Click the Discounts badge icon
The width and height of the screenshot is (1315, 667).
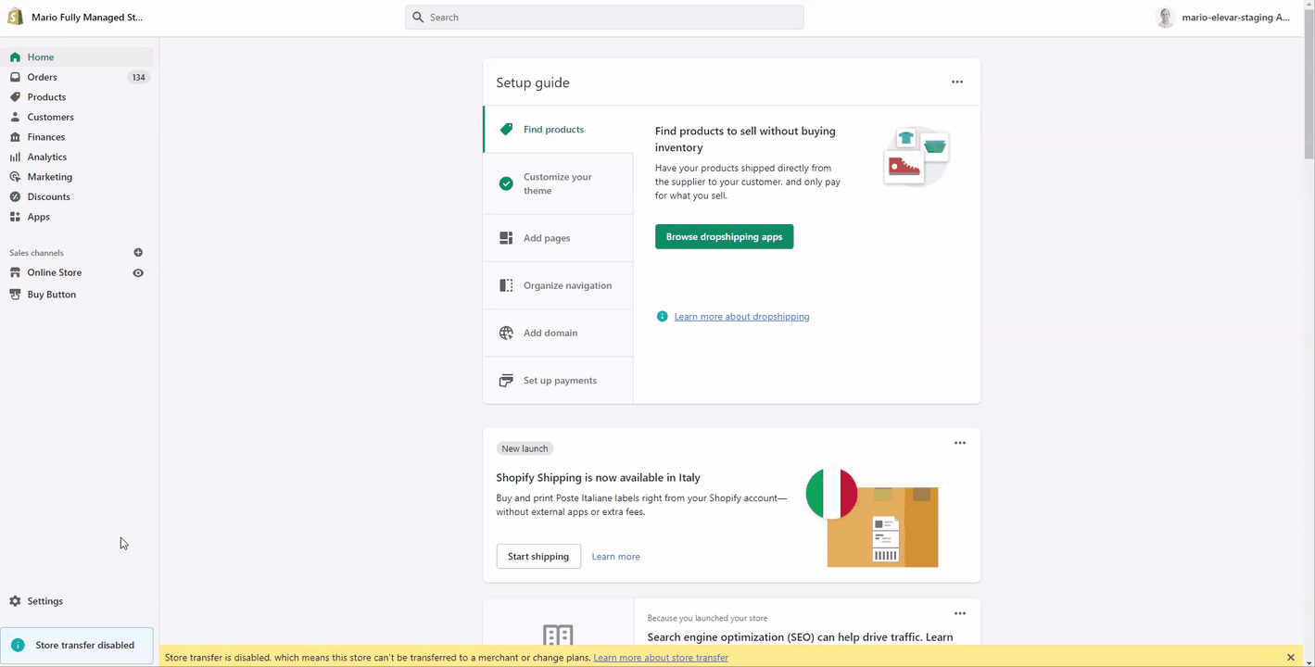[x=15, y=196]
